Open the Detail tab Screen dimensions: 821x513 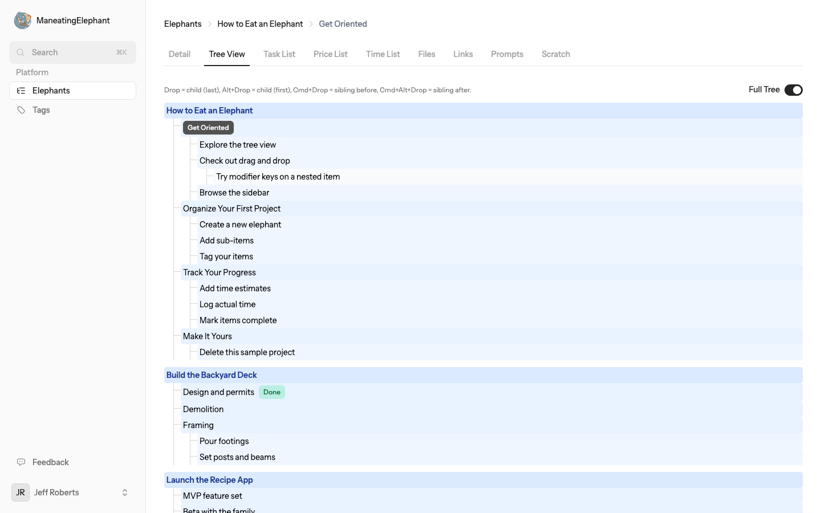tap(180, 54)
